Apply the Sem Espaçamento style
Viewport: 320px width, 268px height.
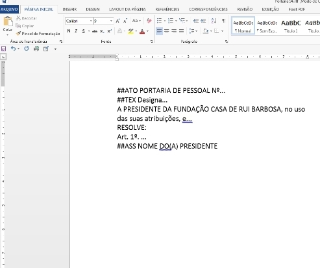pyautogui.click(x=267, y=26)
